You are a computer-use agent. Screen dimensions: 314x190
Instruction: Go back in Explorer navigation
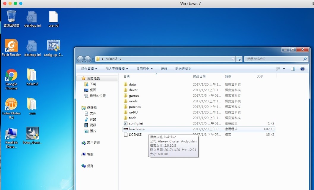point(80,59)
